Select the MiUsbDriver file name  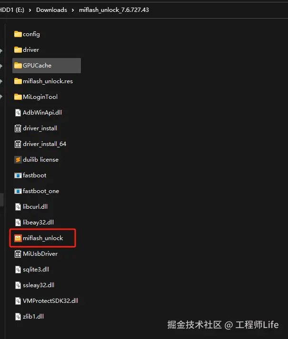click(x=40, y=254)
